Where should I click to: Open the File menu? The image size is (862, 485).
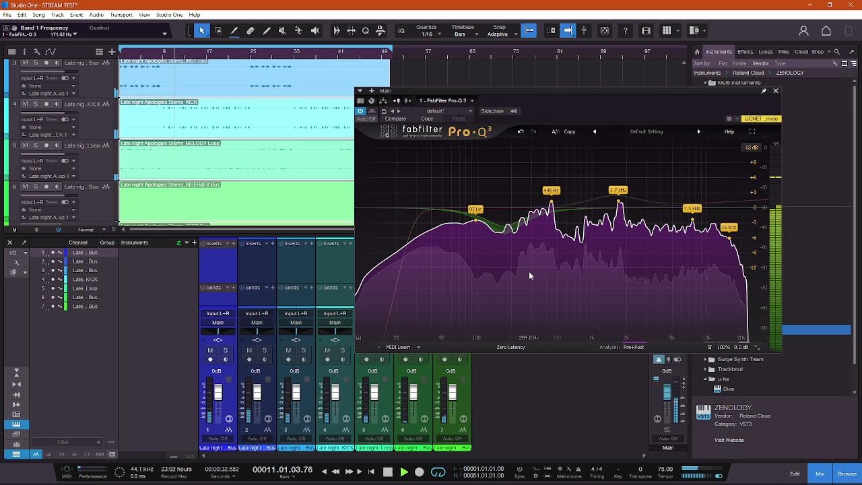[7, 15]
